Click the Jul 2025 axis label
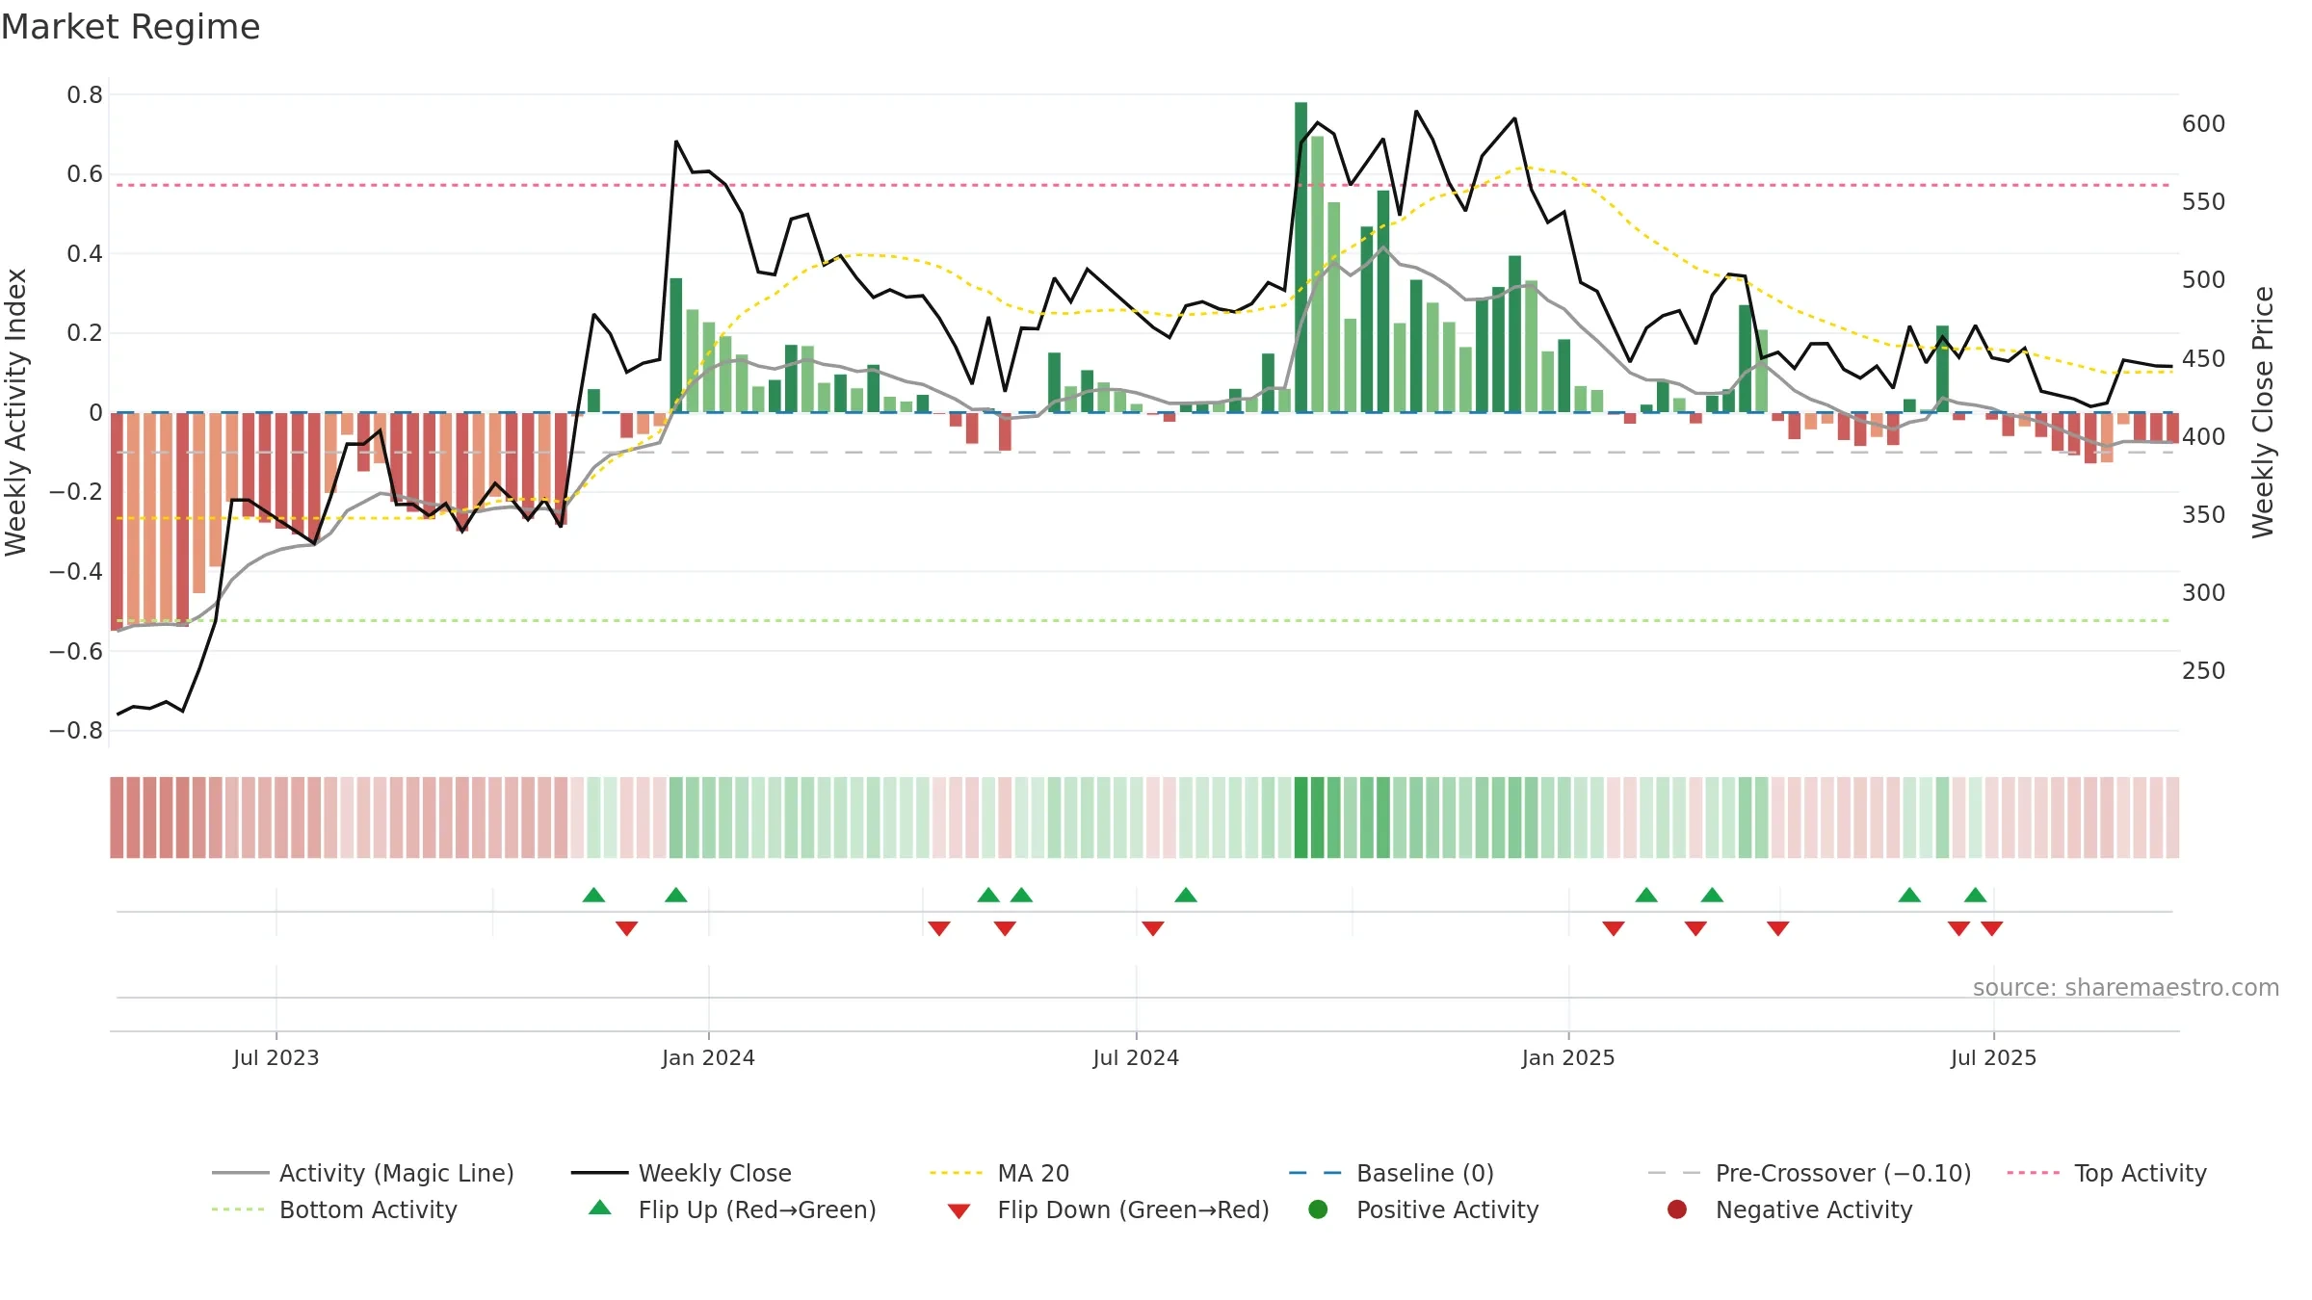 [1993, 1057]
